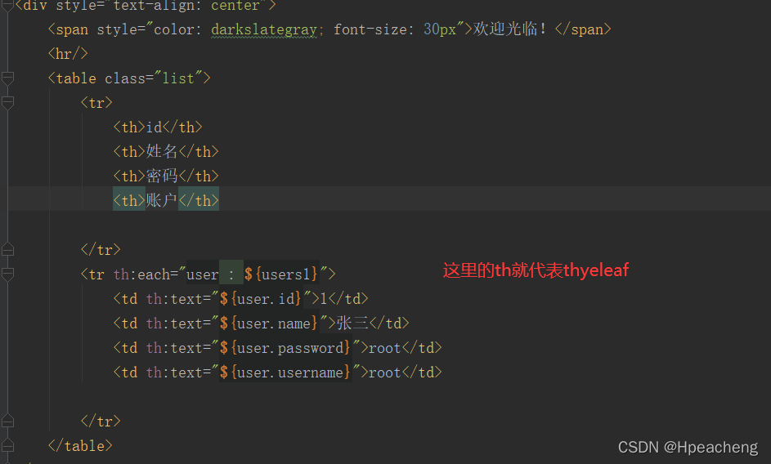
Task: Click the ${user.name} expression
Action: pyautogui.click(x=268, y=323)
